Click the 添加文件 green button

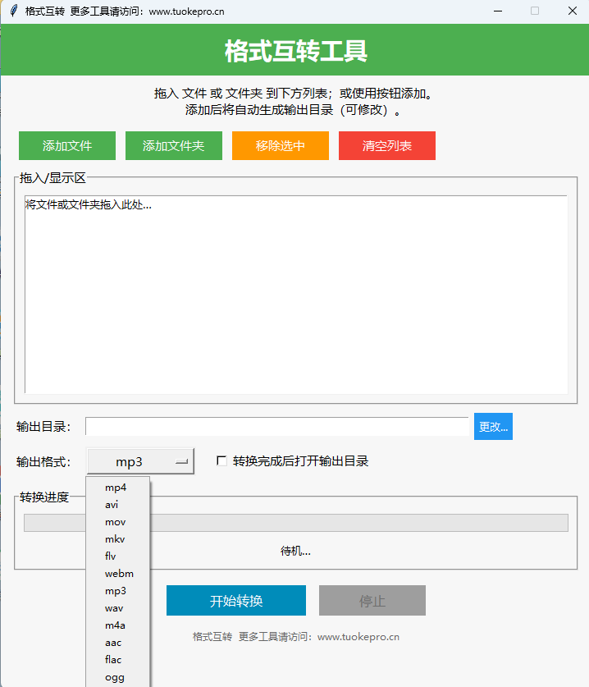click(67, 146)
